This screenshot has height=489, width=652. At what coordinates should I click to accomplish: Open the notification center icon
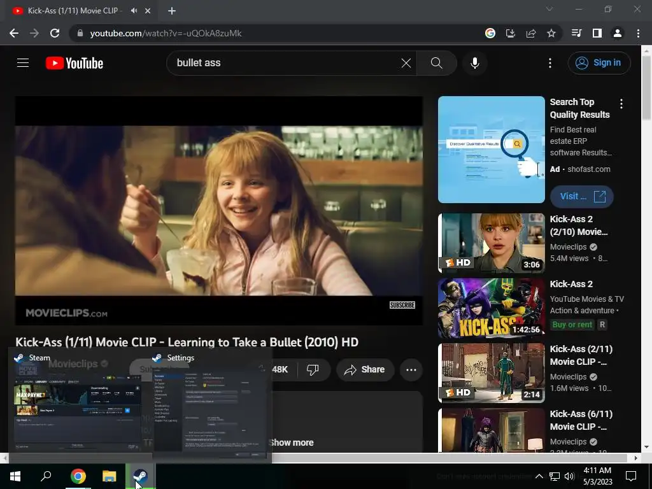click(631, 476)
